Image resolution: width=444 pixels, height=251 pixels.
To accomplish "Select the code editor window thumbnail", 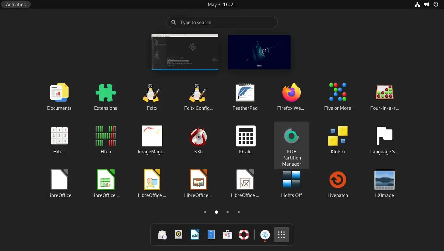I will point(185,52).
